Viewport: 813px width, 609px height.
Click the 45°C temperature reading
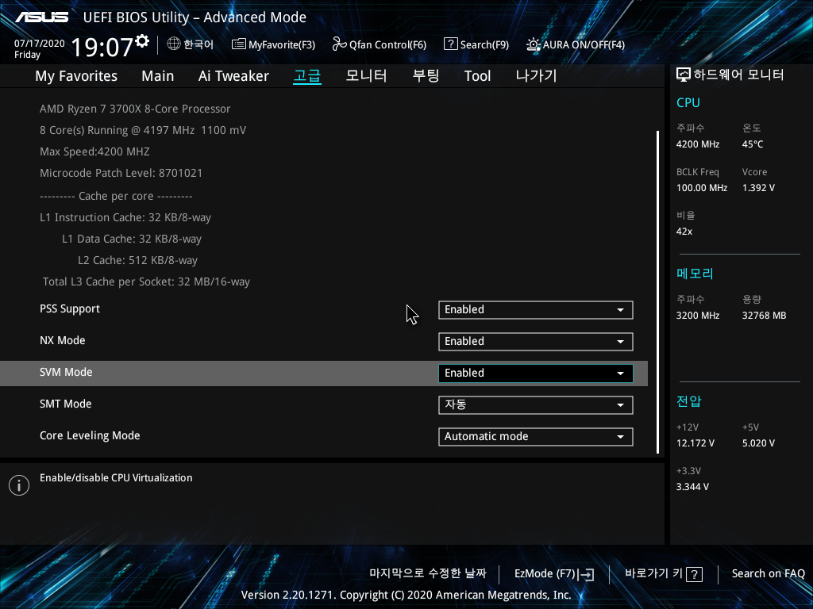pyautogui.click(x=753, y=144)
